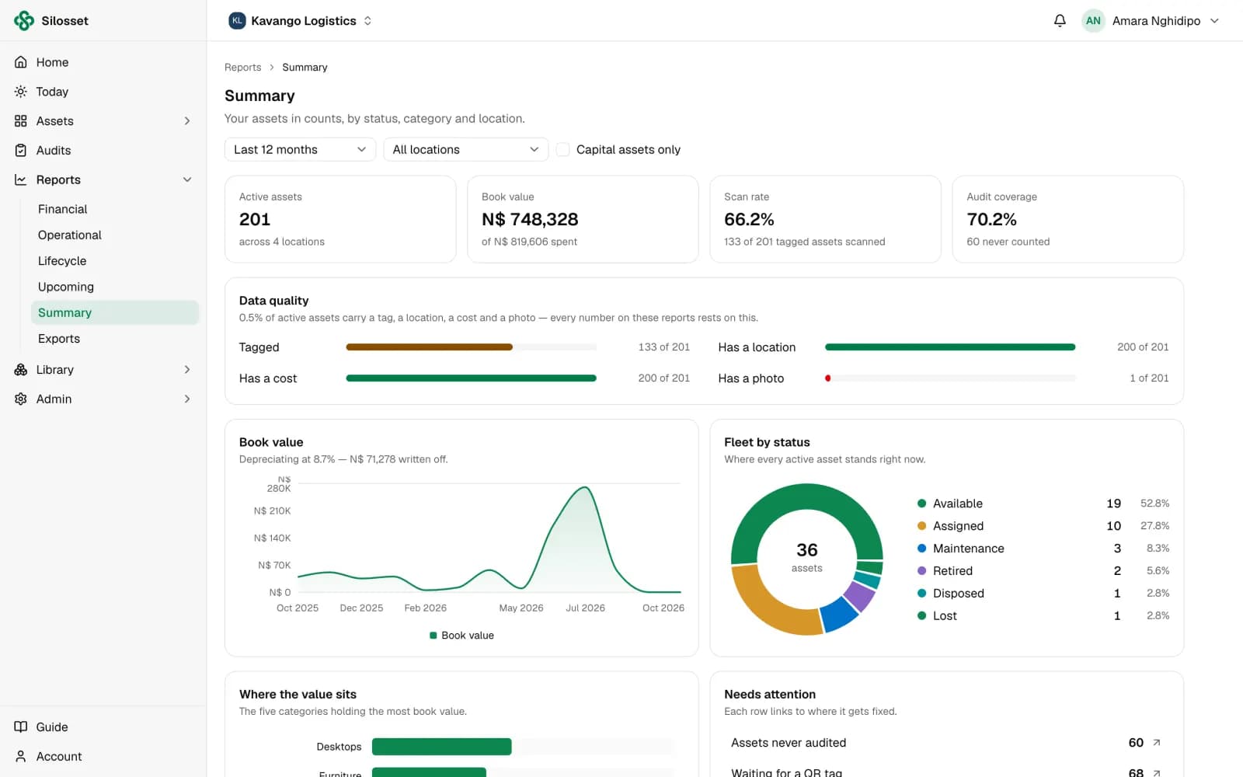Toggle Book value legend series
Screen dimensions: 1243x777
[x=461, y=636]
